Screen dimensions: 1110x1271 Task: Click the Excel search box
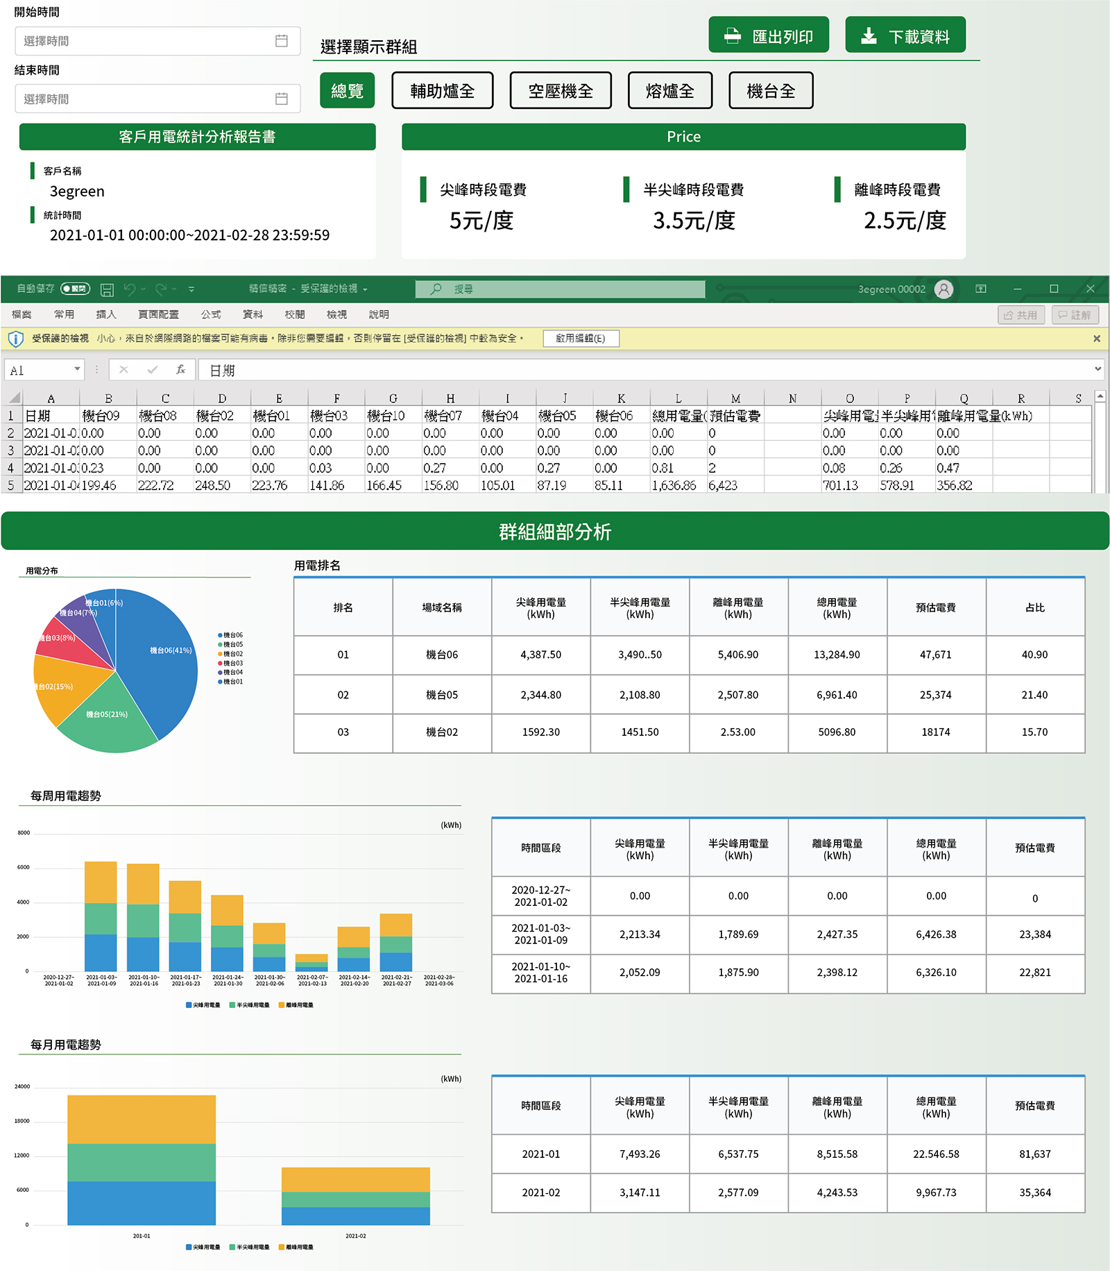tap(560, 289)
